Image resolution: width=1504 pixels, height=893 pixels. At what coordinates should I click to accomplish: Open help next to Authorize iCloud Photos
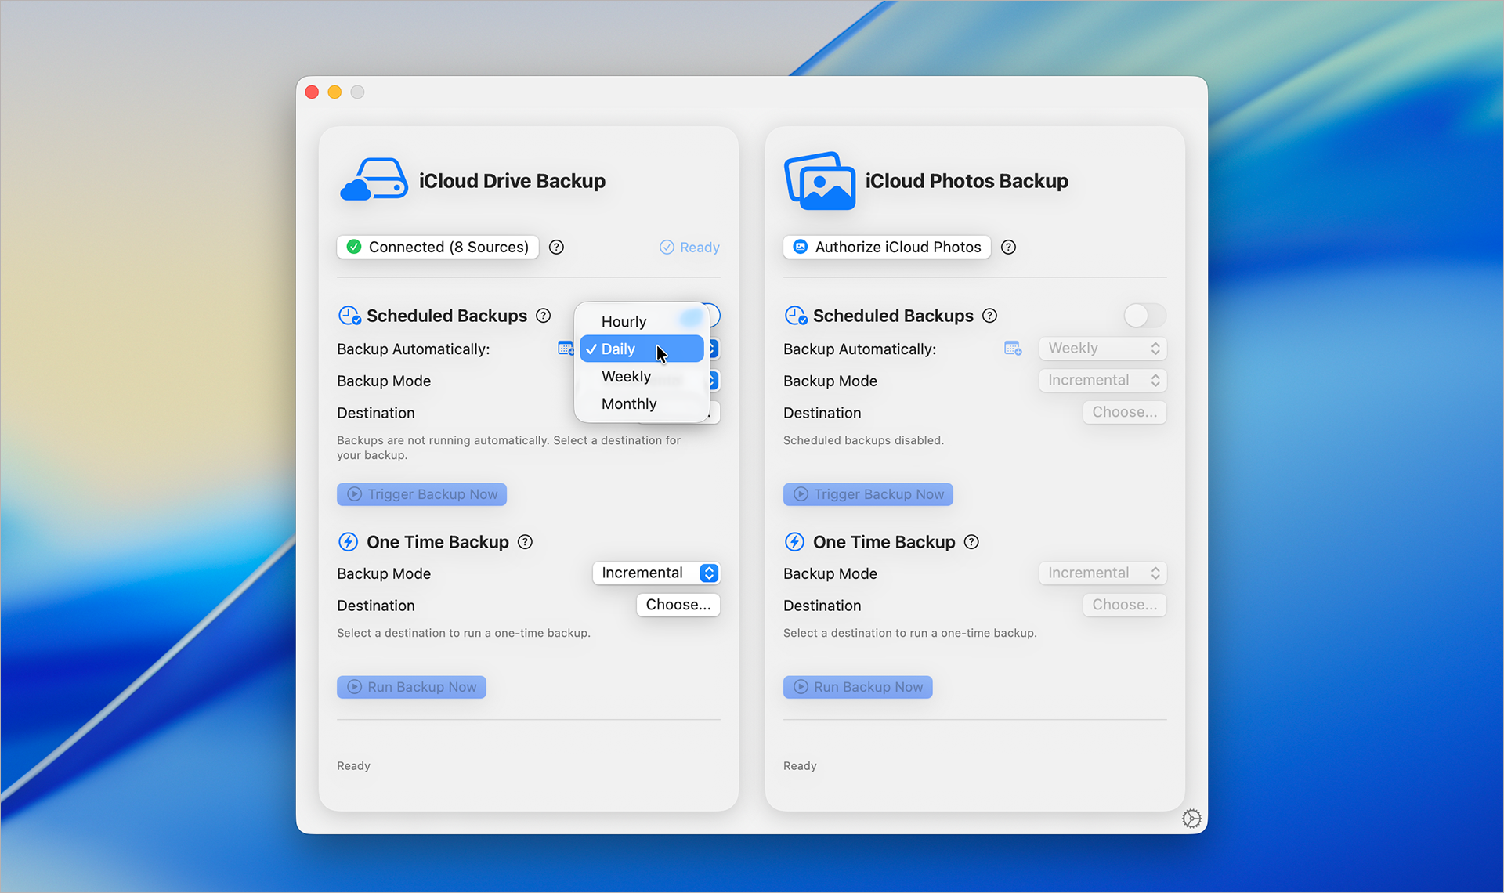[1009, 247]
